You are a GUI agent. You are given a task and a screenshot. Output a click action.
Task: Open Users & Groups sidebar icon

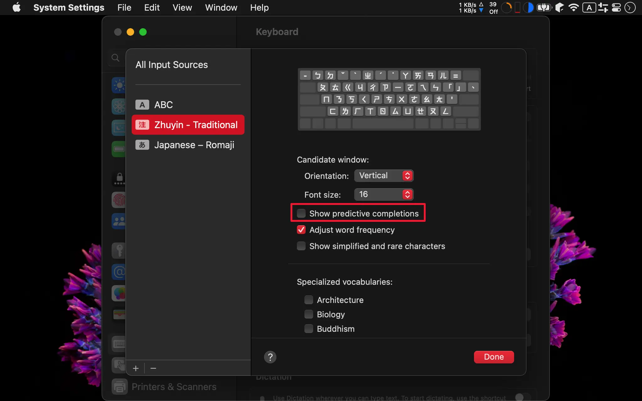119,221
